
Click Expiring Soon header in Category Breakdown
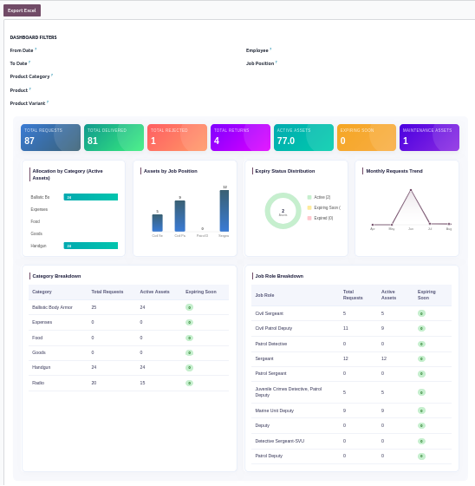(x=201, y=292)
